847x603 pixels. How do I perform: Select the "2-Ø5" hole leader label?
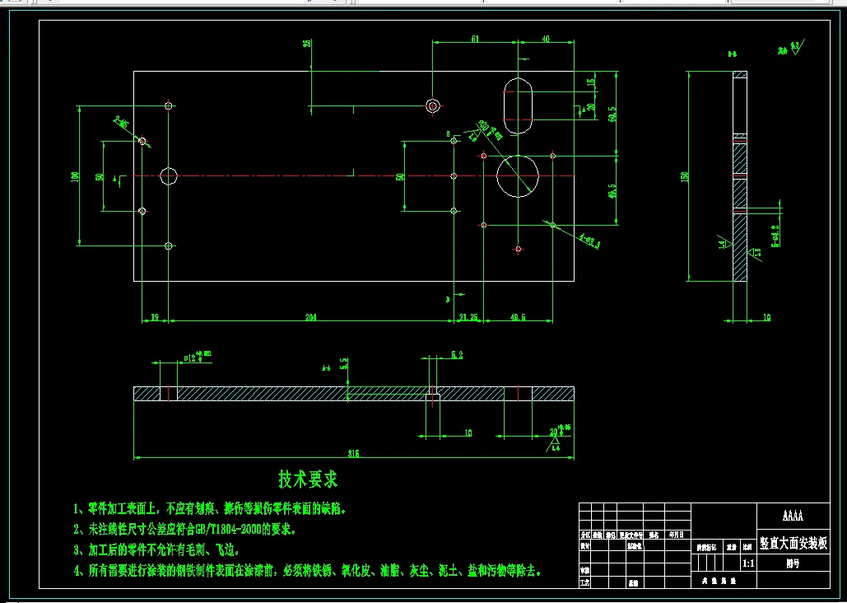pyautogui.click(x=121, y=122)
